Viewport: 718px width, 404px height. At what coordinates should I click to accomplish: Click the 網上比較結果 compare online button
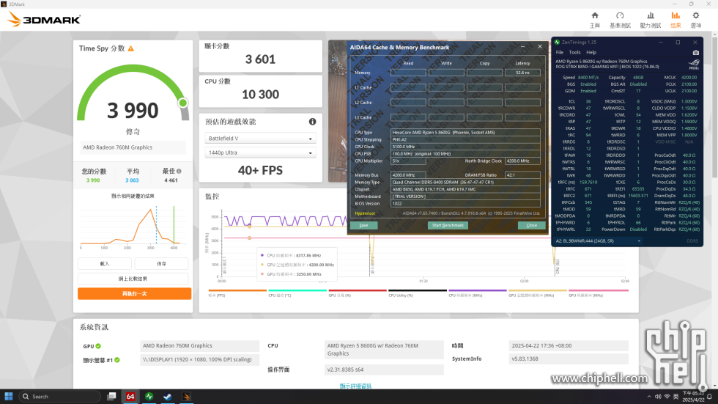point(133,279)
